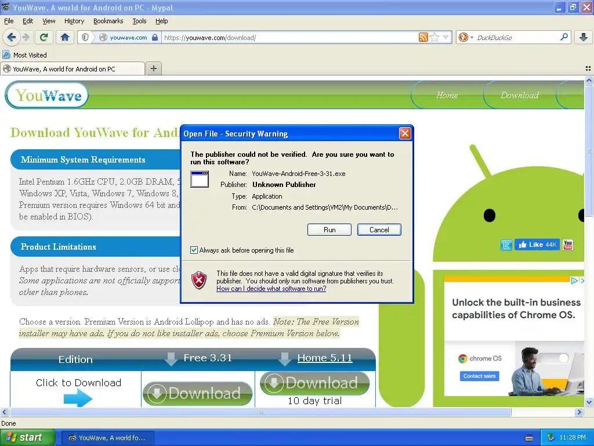594x446 pixels.
Task: Go to the Home page navigation link
Action: click(447, 95)
